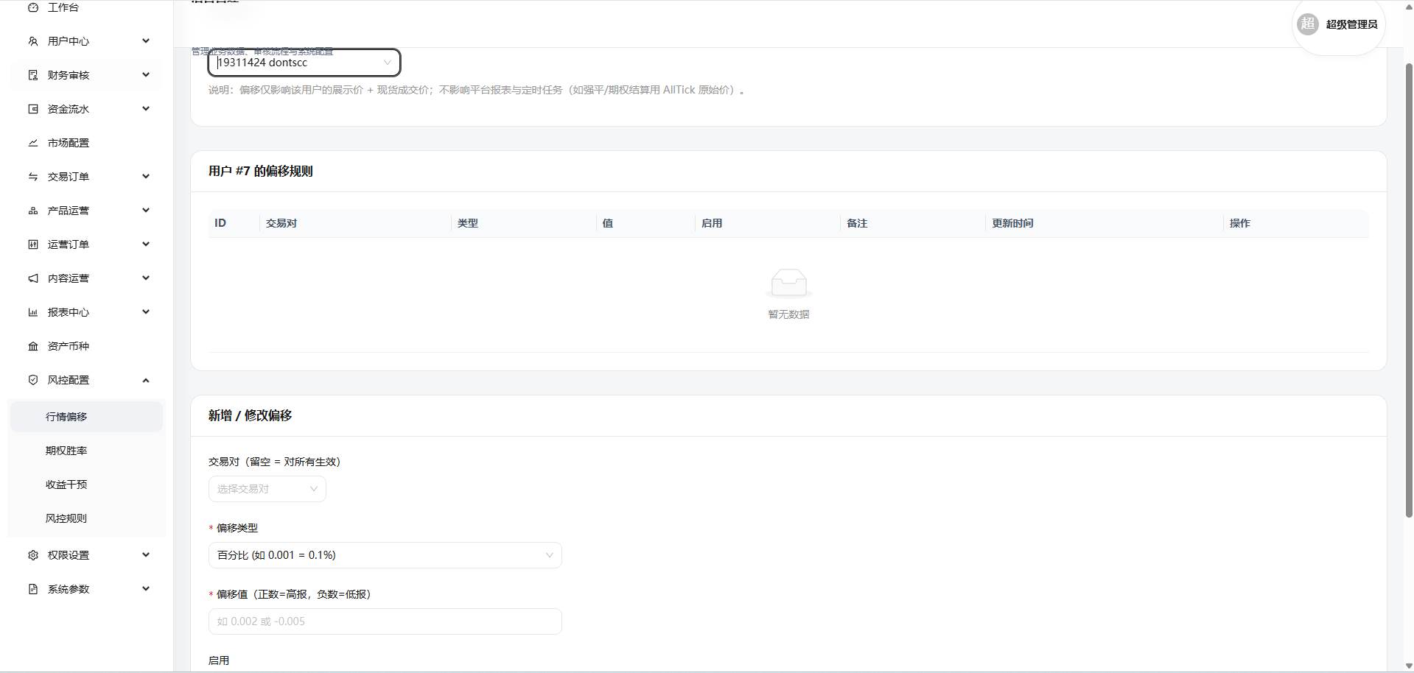Click the 超级管理员 account name
The image size is (1414, 673).
(x=1351, y=24)
